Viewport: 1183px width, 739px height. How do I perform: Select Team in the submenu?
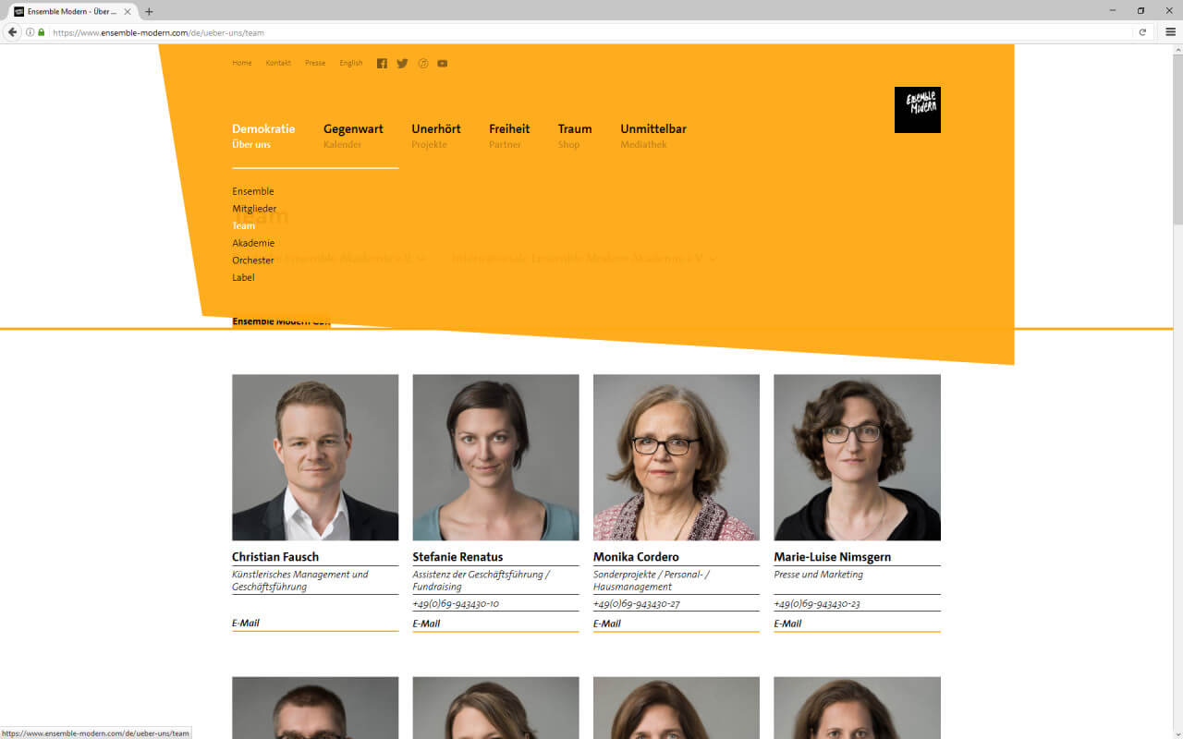click(244, 225)
